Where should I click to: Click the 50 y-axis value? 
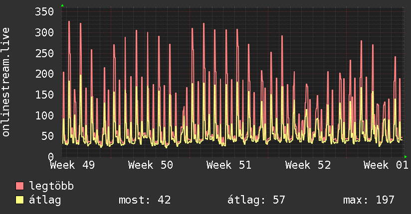tap(47, 136)
